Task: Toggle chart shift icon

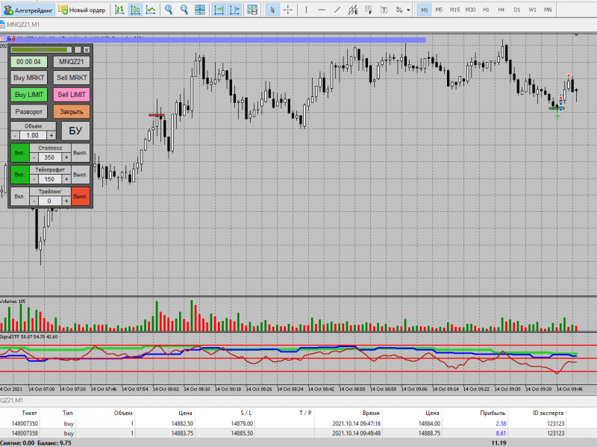Action: pos(234,10)
